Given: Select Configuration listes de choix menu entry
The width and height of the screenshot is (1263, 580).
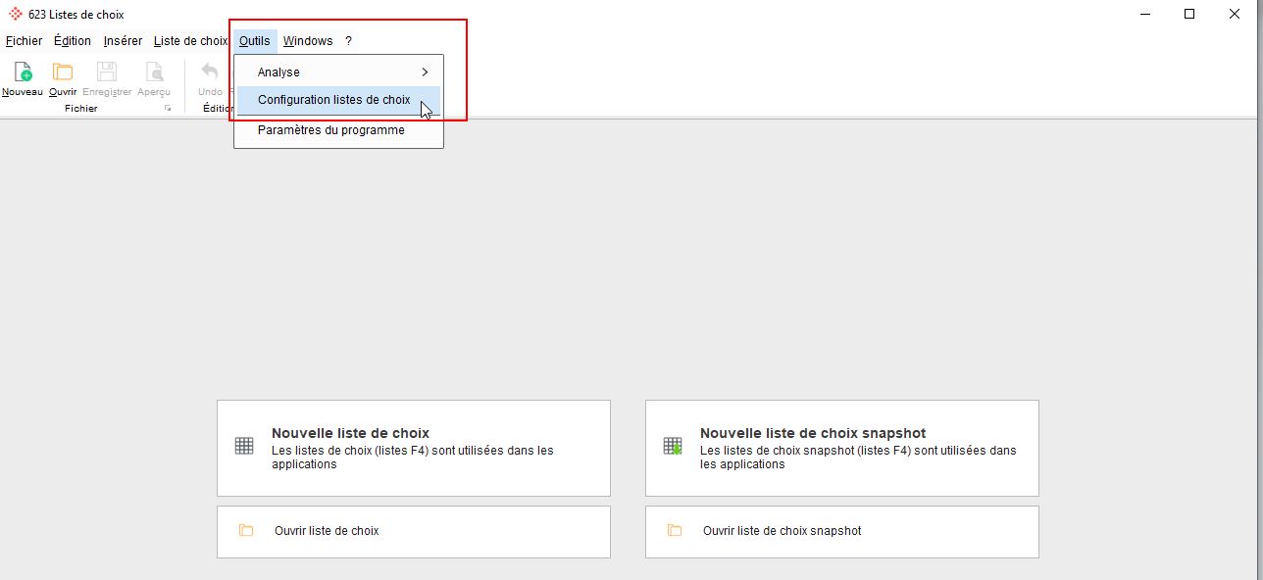Looking at the screenshot, I should click(x=333, y=100).
